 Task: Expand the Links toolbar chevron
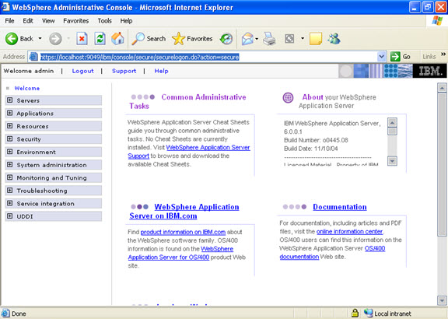click(x=443, y=54)
